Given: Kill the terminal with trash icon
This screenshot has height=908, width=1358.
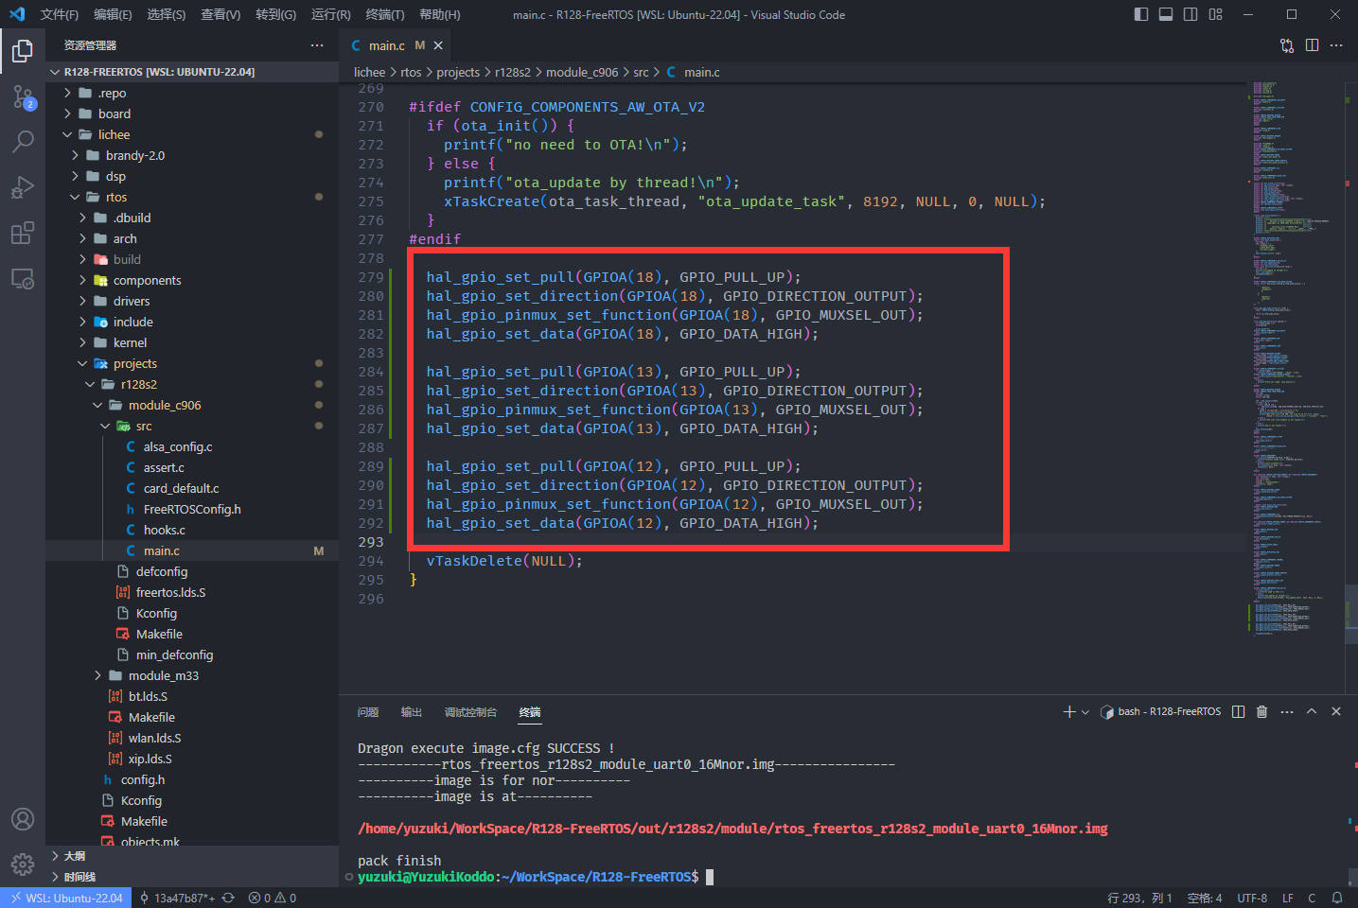Looking at the screenshot, I should 1261,711.
